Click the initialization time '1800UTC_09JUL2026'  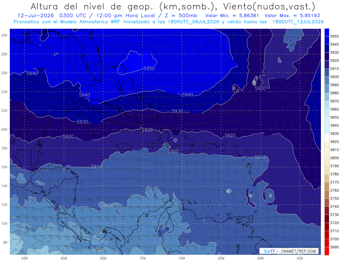point(194,22)
